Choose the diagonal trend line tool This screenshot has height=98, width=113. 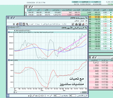[x=51, y=96]
